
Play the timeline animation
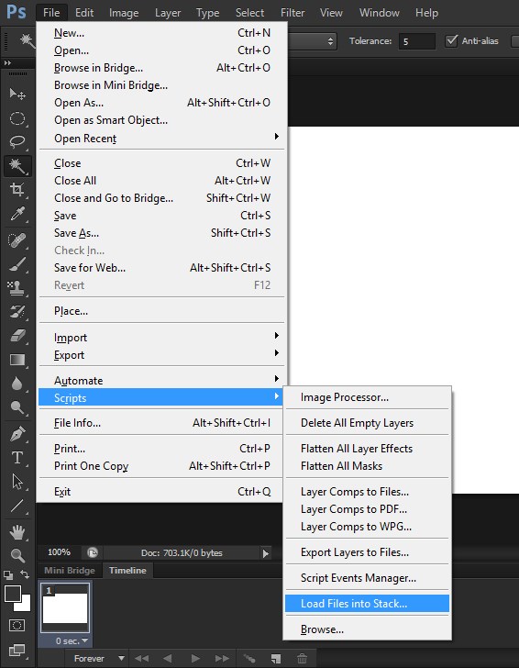pos(195,659)
